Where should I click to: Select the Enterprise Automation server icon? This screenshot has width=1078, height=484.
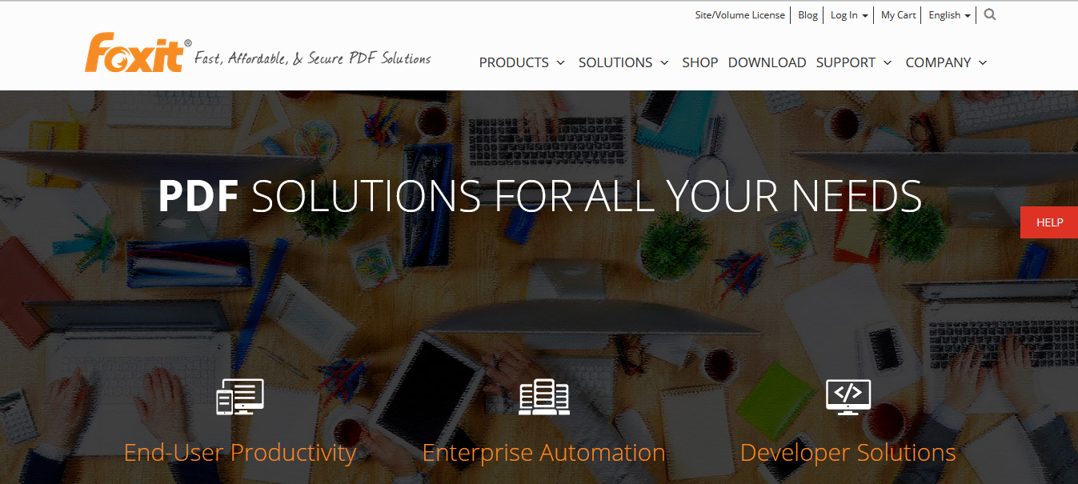coord(544,397)
